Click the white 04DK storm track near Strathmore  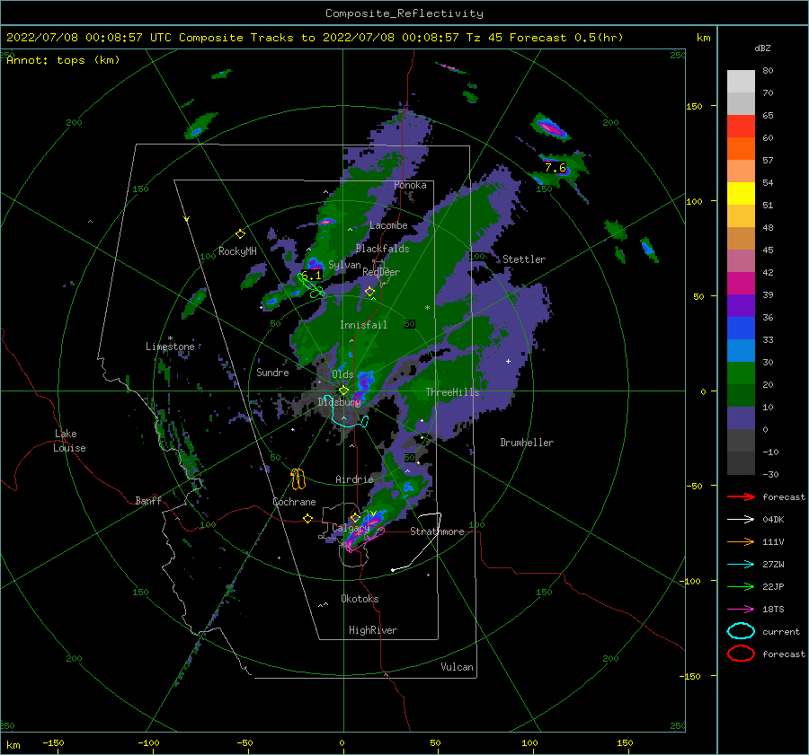point(418,541)
